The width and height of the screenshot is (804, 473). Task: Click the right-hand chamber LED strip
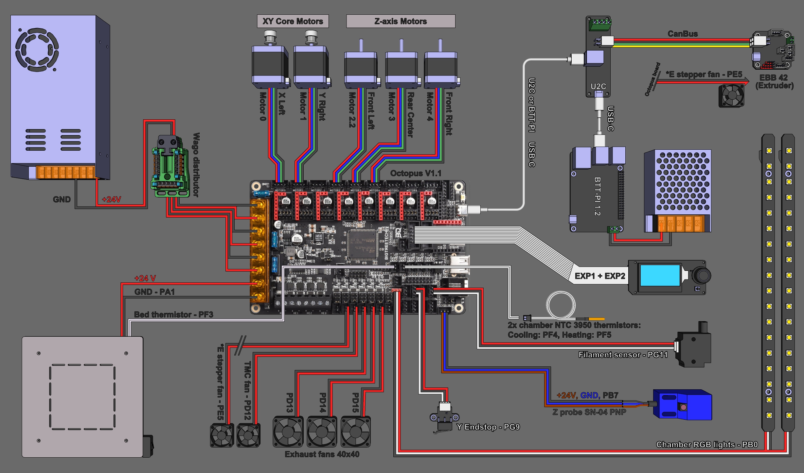tap(788, 283)
